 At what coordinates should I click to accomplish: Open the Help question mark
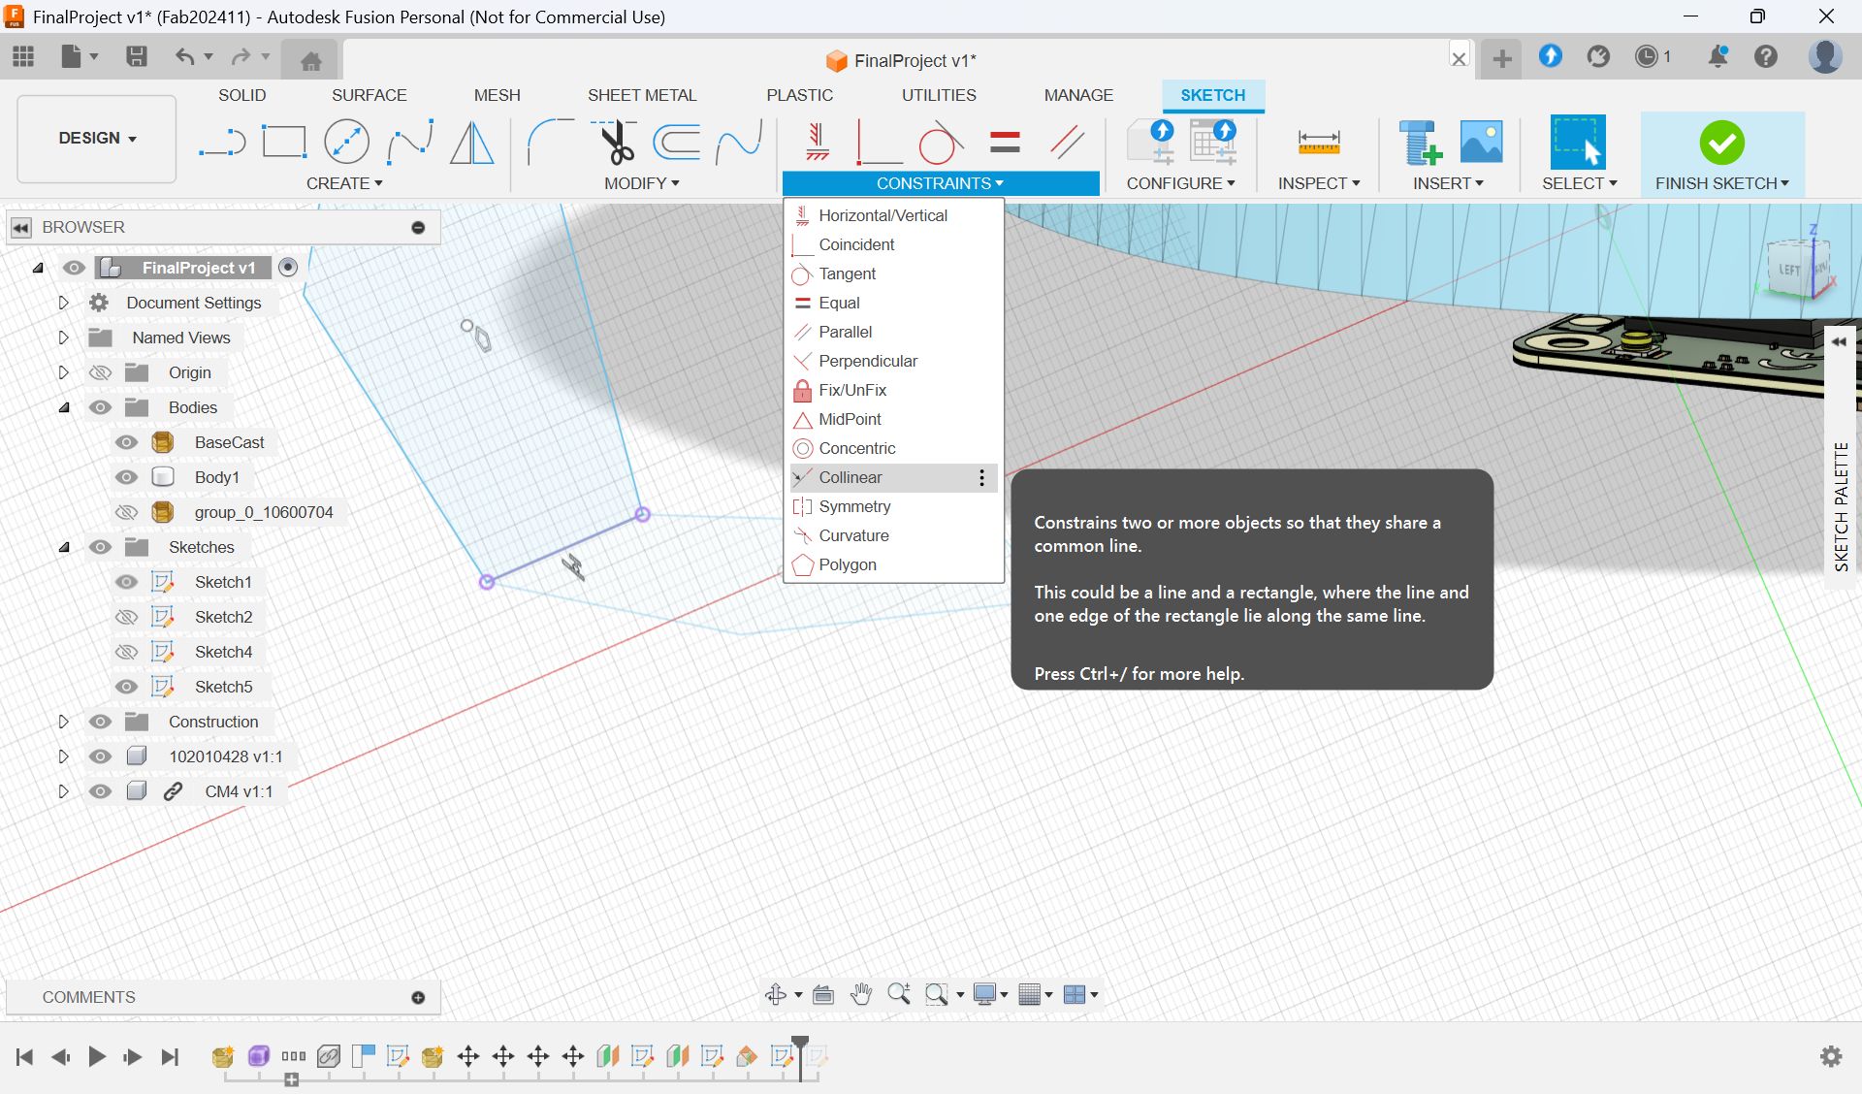click(1766, 56)
